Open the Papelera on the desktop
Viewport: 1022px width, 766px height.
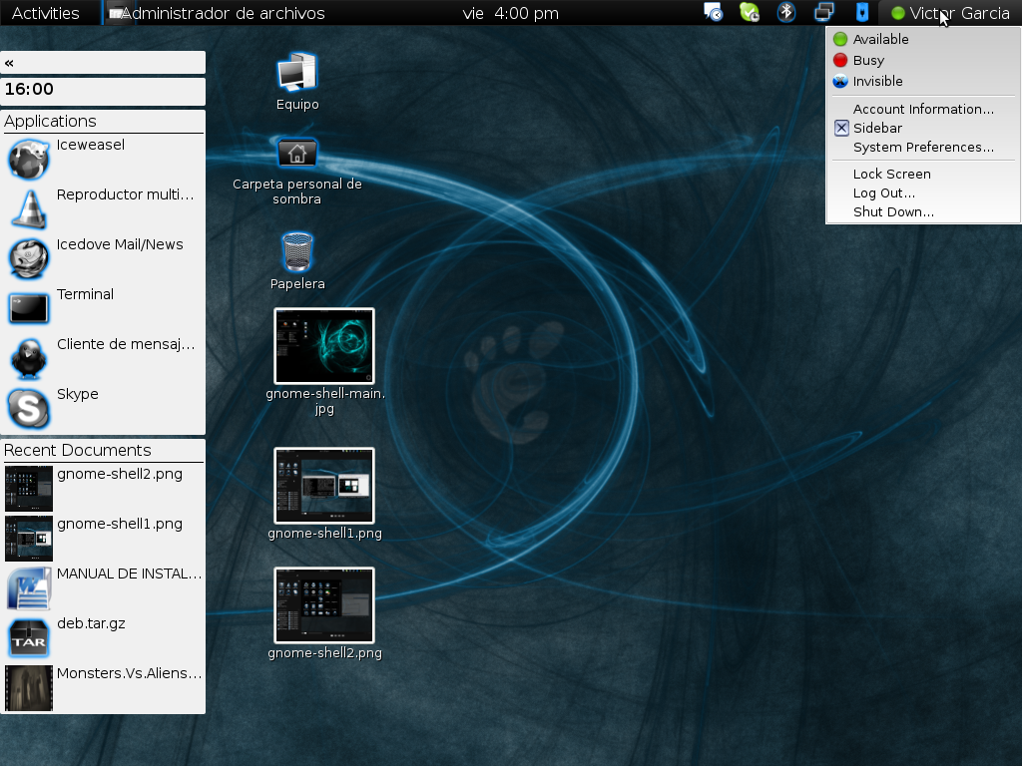click(x=296, y=254)
